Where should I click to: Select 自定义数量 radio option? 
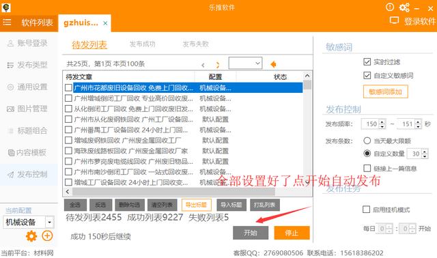tap(367, 154)
